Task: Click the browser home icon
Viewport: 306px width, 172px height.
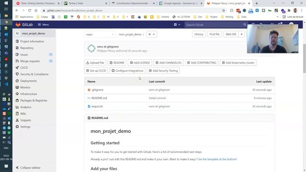Action: pos(36,11)
